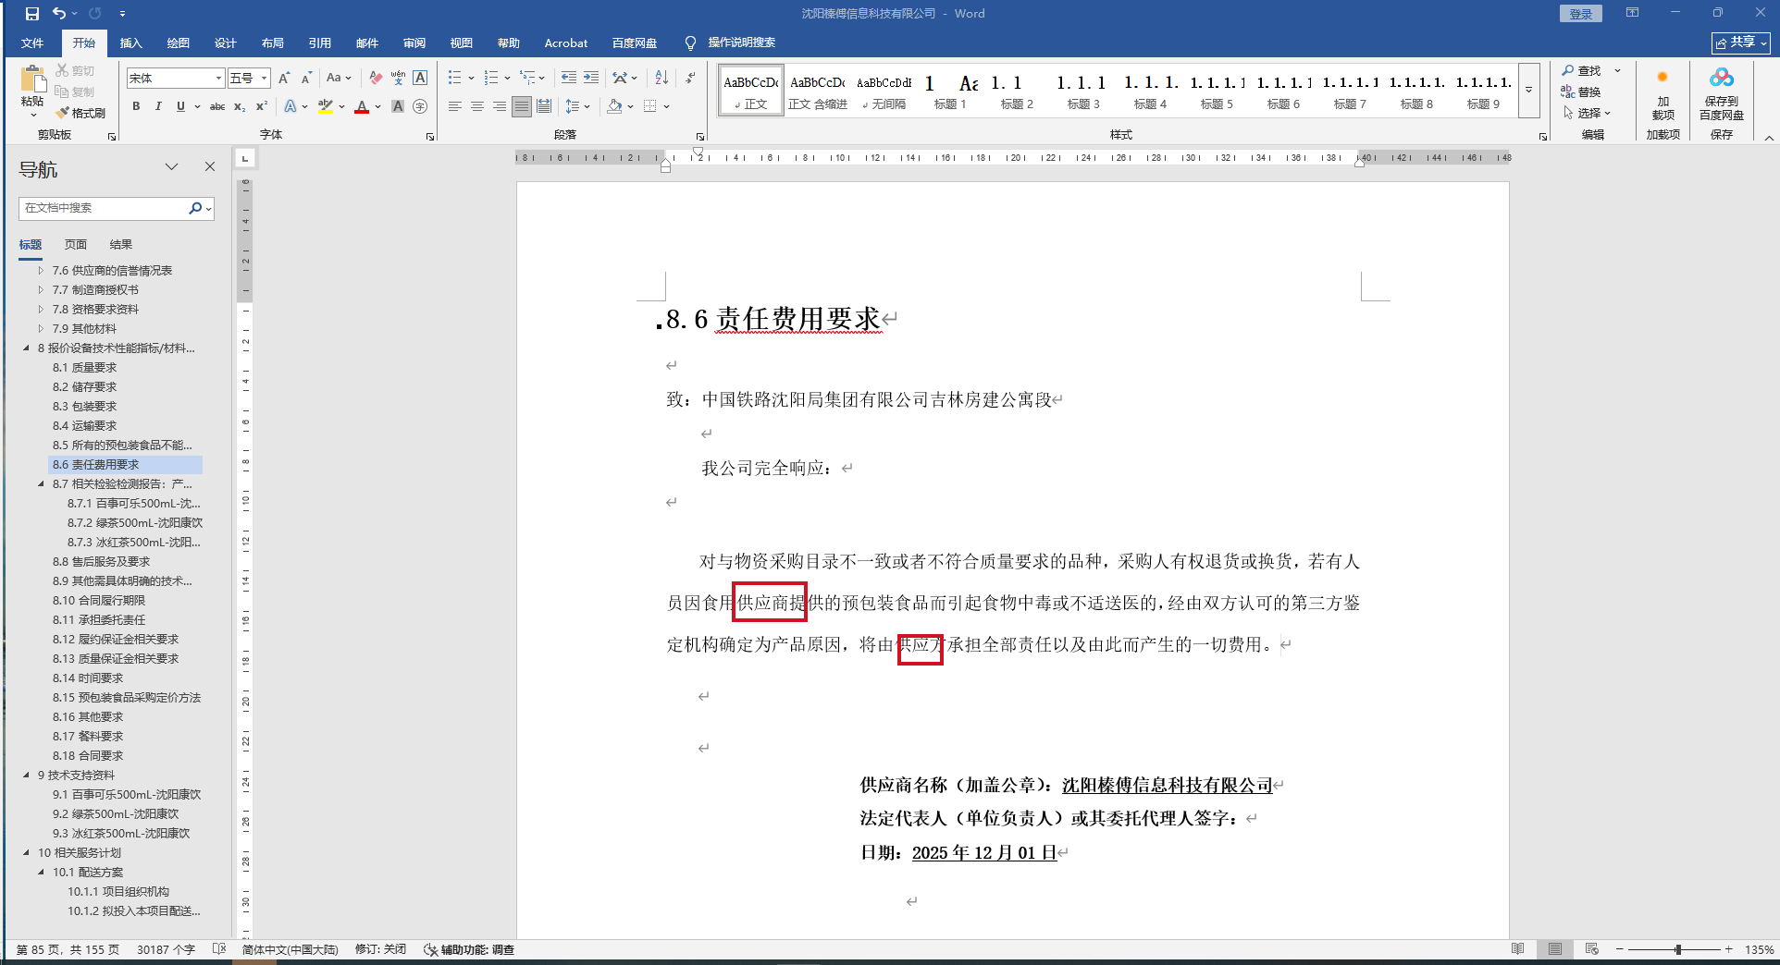
Task: Click the Undo arrow icon
Action: pyautogui.click(x=59, y=14)
